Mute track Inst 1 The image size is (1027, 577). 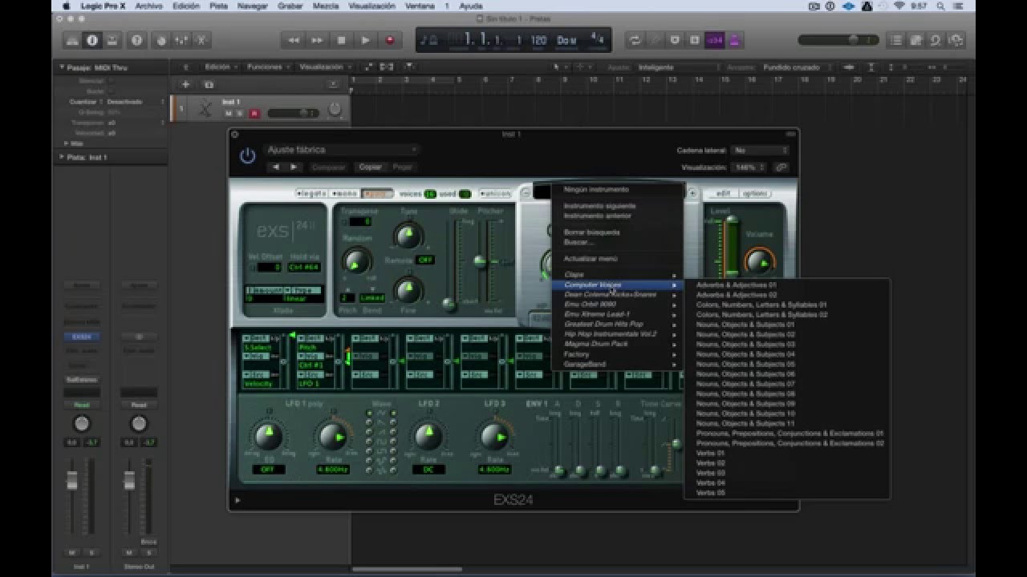(229, 113)
